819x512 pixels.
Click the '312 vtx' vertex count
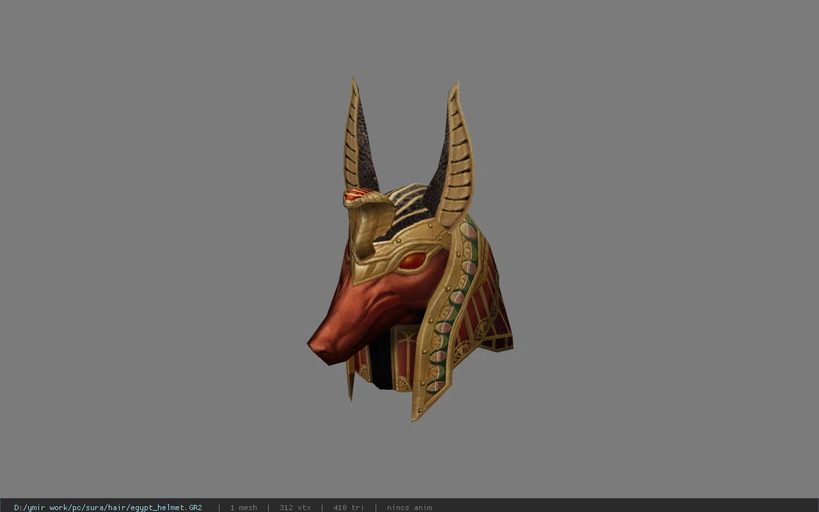(295, 508)
